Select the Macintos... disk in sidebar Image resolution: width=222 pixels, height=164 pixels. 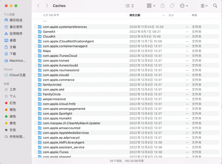pyautogui.click(x=15, y=61)
